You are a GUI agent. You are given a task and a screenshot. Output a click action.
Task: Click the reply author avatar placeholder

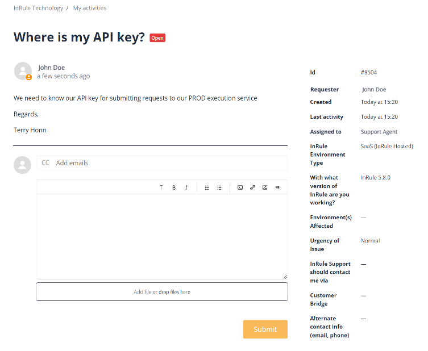tap(22, 165)
